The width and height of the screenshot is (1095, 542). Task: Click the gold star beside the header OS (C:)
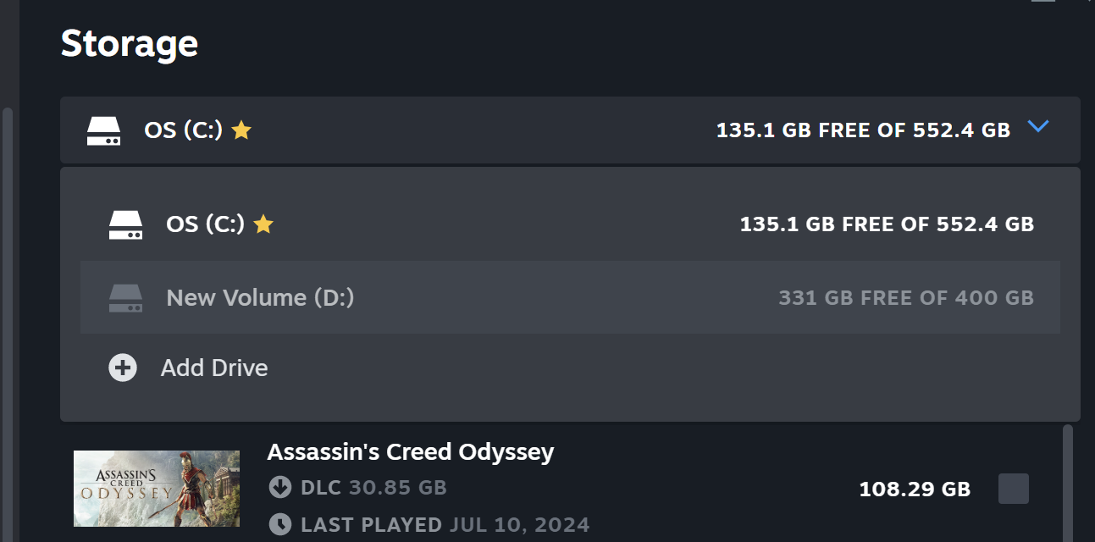click(241, 130)
